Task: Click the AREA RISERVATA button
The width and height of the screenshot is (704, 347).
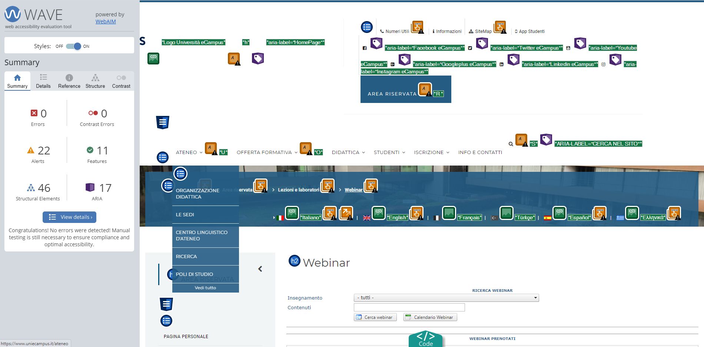Action: [x=406, y=89]
